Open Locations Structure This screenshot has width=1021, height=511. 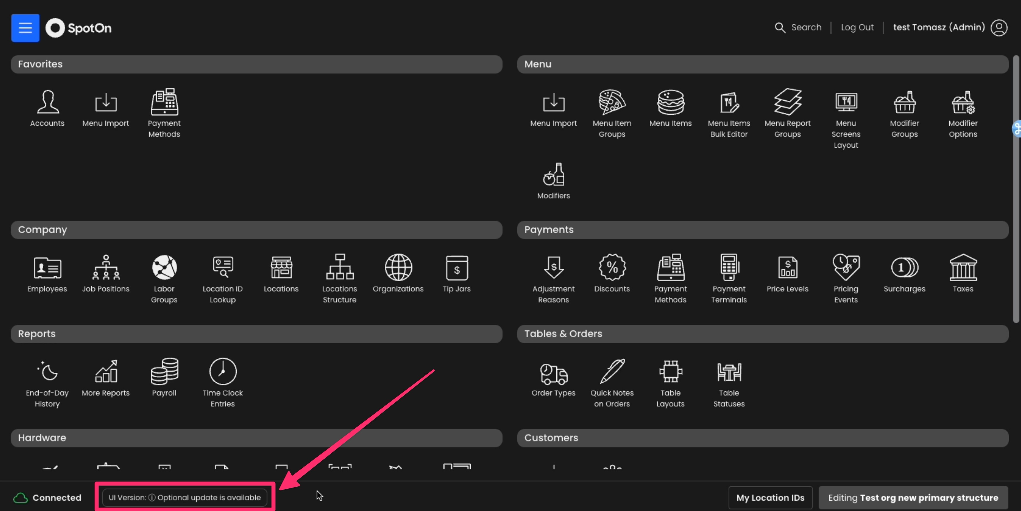click(x=340, y=279)
